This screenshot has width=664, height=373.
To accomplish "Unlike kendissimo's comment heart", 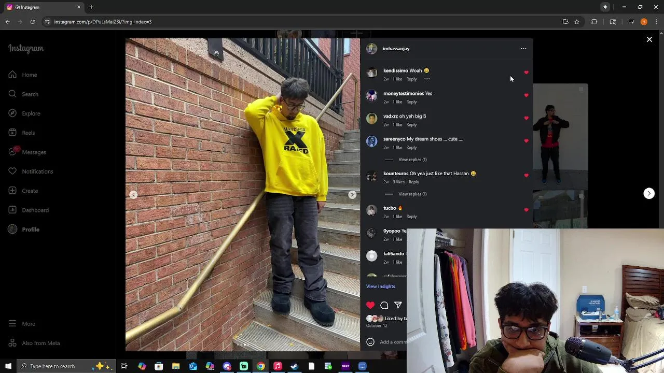I will pos(526,73).
